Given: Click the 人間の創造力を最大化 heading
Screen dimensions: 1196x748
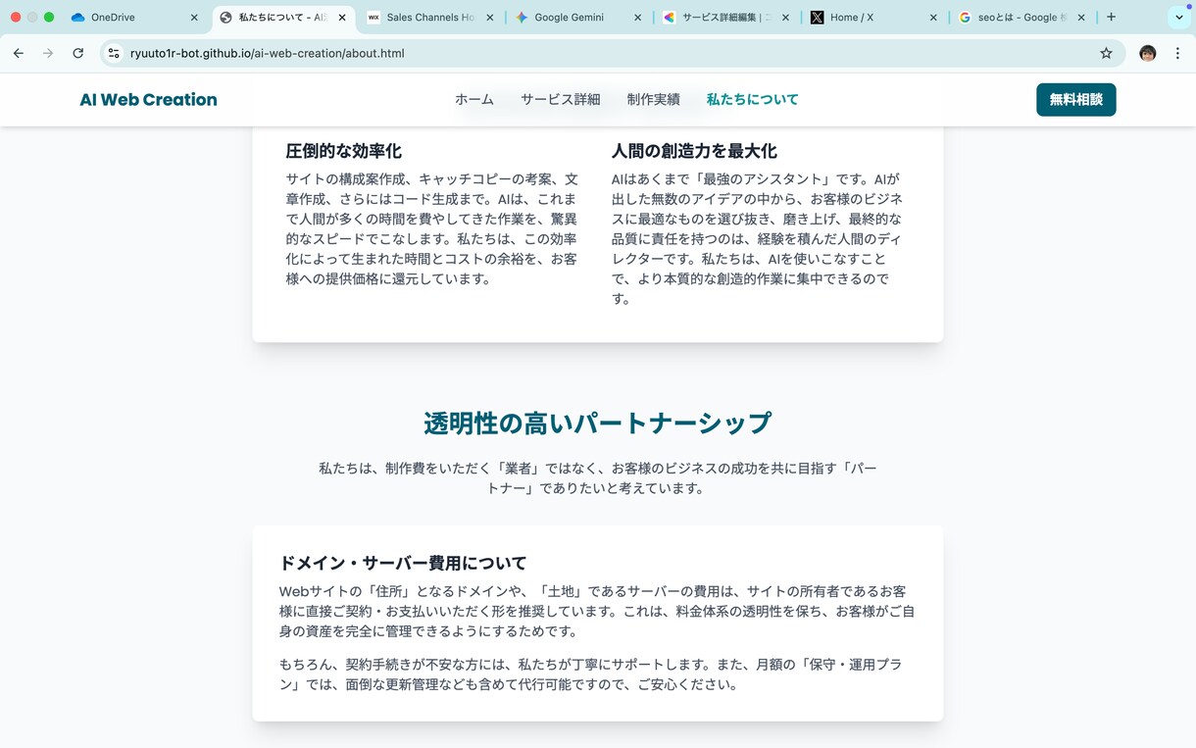Looking at the screenshot, I should (x=694, y=151).
